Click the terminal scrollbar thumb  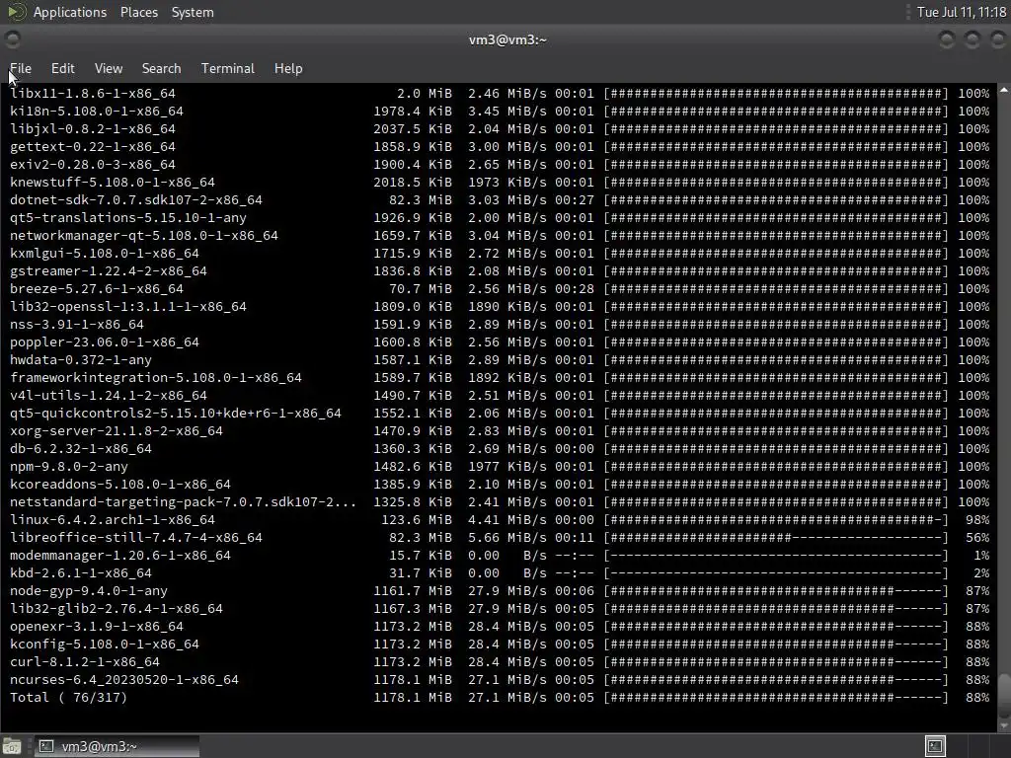click(x=1004, y=696)
